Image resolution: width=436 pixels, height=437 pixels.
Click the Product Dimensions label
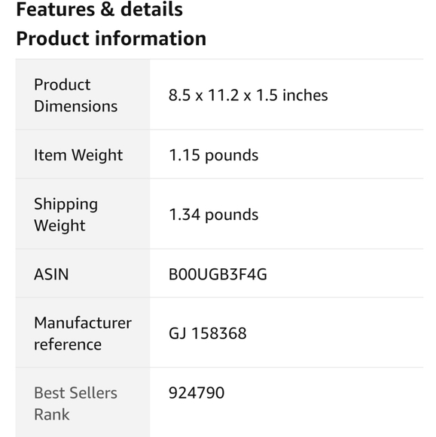click(76, 96)
